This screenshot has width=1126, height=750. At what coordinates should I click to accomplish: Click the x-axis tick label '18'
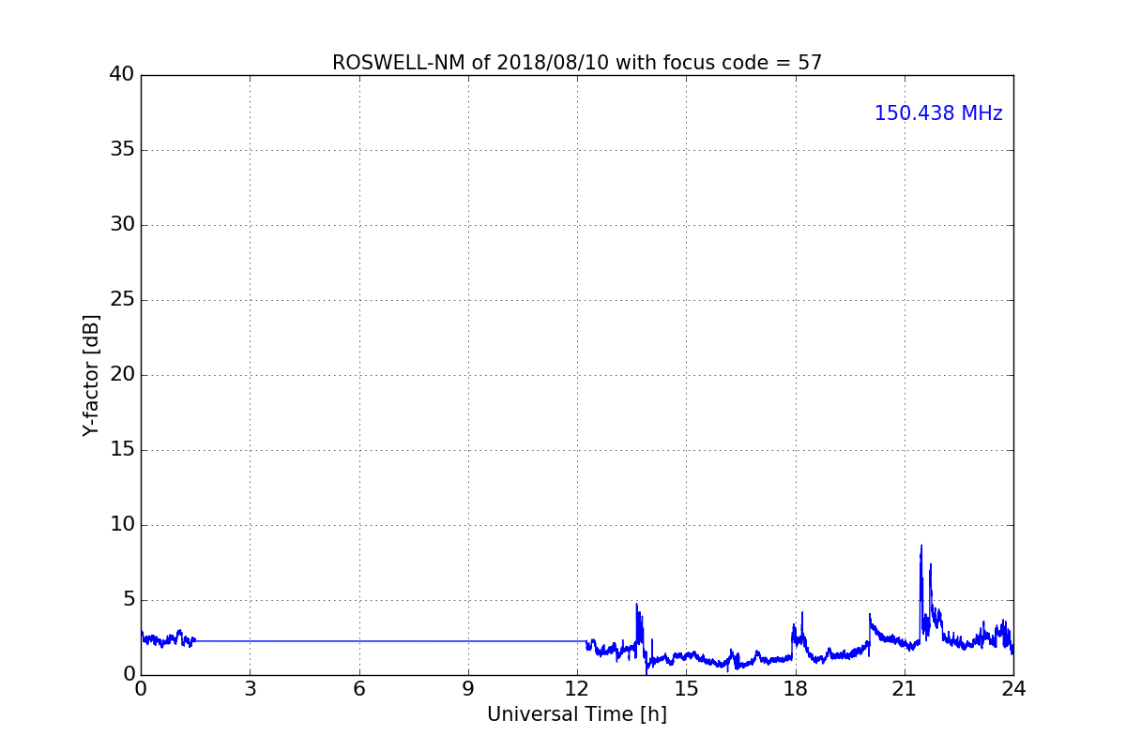(795, 689)
